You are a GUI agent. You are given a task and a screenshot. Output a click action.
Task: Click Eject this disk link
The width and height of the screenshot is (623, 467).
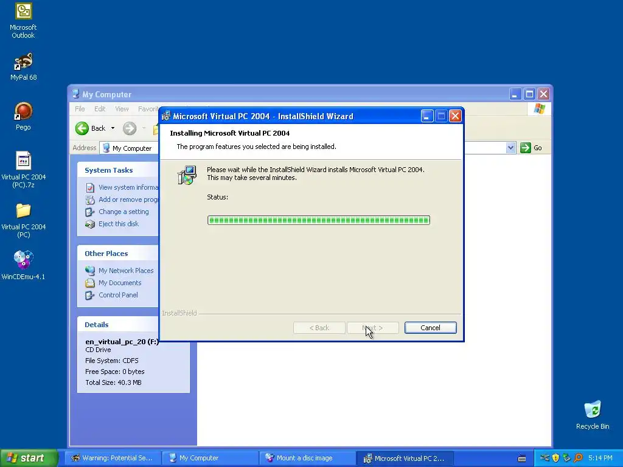(119, 224)
